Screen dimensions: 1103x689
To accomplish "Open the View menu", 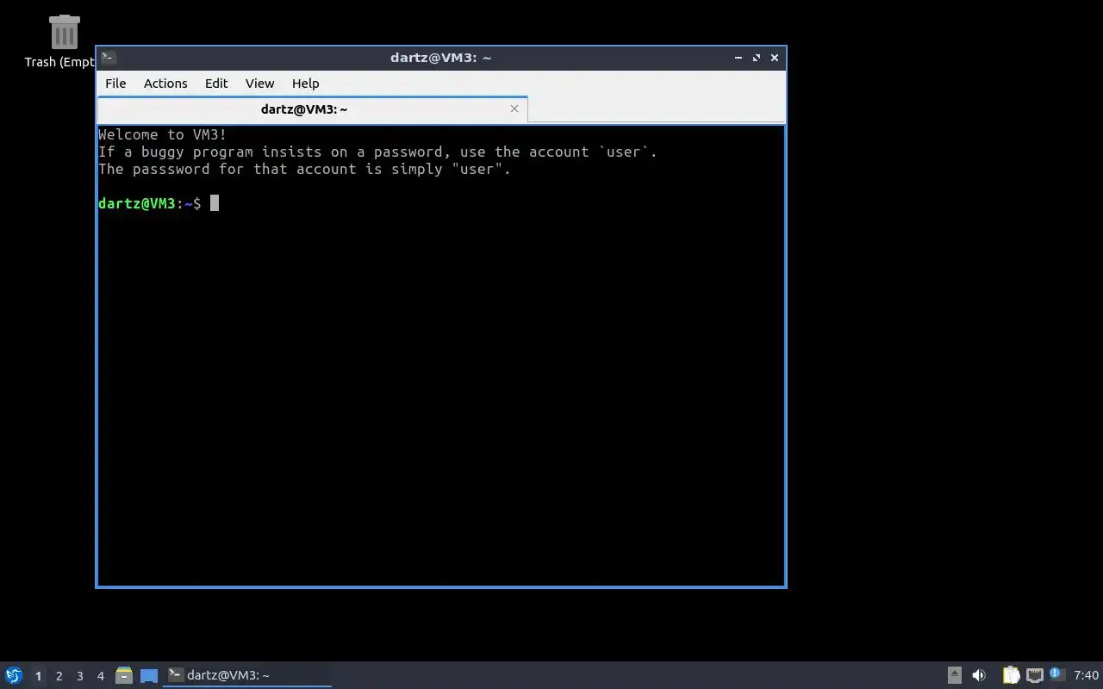I will [259, 84].
